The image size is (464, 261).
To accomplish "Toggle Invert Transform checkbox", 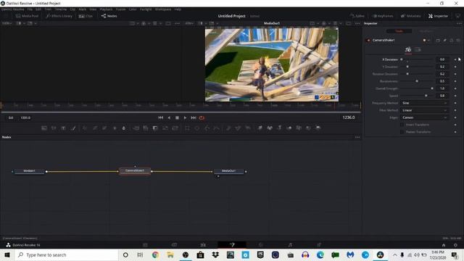I will (402, 125).
